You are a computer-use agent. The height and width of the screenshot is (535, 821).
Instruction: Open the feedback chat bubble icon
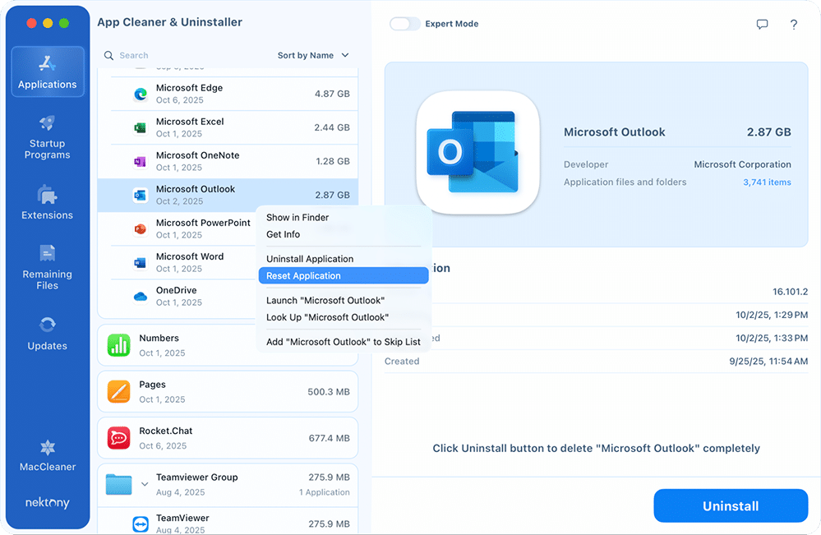[763, 25]
